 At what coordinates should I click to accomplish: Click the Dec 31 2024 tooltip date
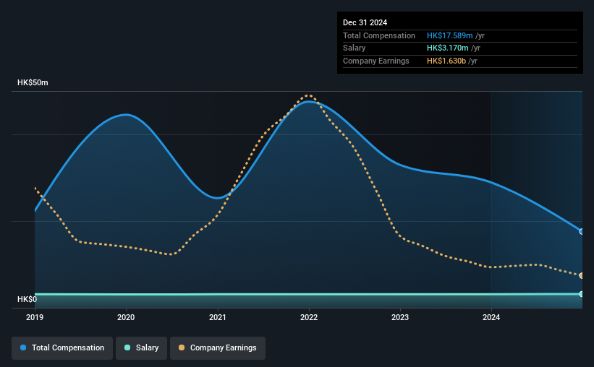pyautogui.click(x=365, y=22)
